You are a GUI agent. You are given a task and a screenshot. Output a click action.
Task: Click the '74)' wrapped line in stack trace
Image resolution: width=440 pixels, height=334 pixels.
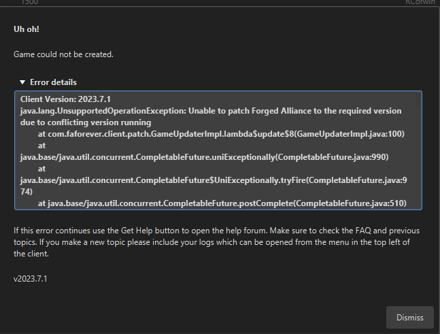(27, 192)
